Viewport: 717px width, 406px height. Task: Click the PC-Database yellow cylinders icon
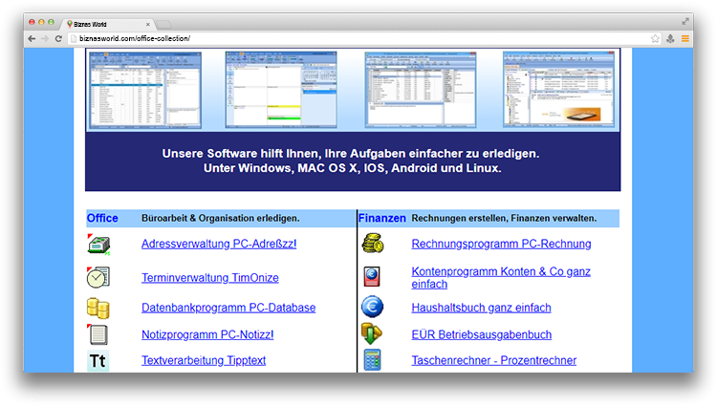click(98, 308)
